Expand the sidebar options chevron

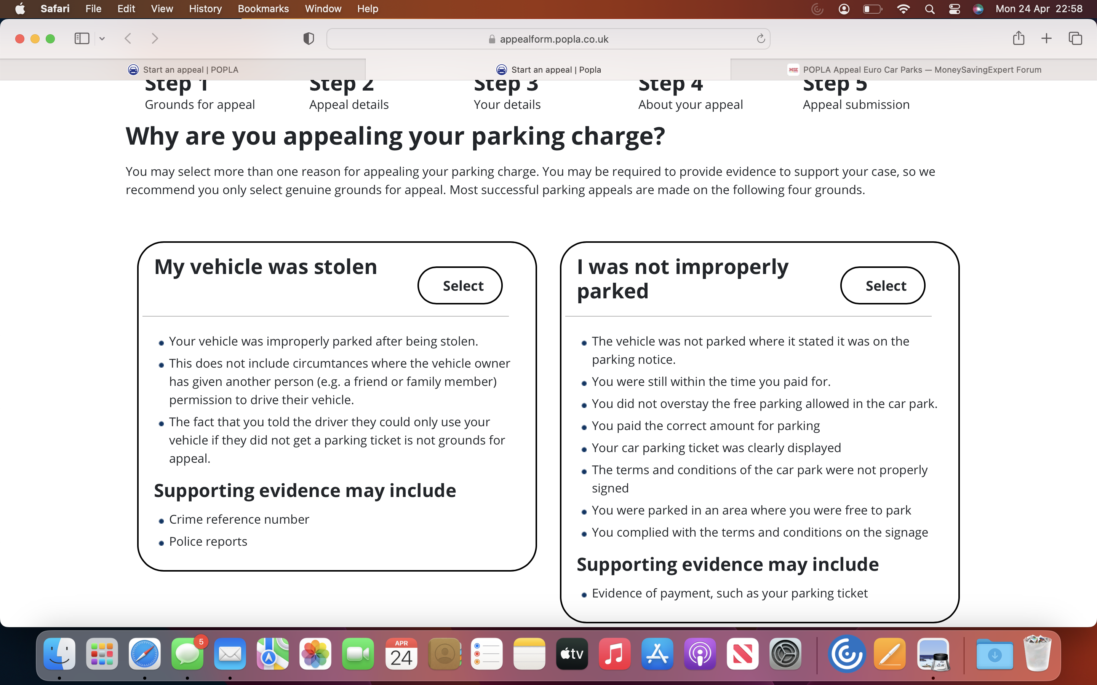[102, 38]
